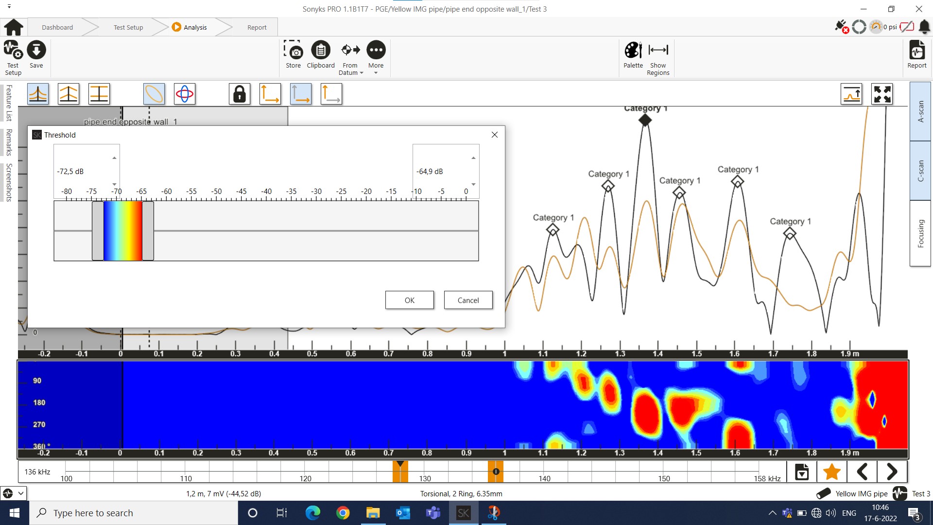Click the favorite star icon

coord(832,472)
